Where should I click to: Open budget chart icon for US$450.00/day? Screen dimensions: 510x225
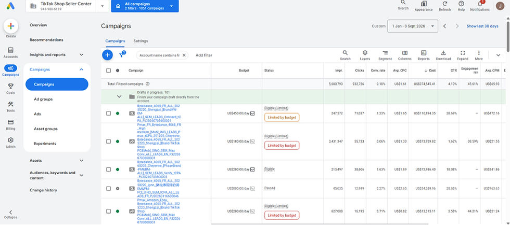[253, 114]
